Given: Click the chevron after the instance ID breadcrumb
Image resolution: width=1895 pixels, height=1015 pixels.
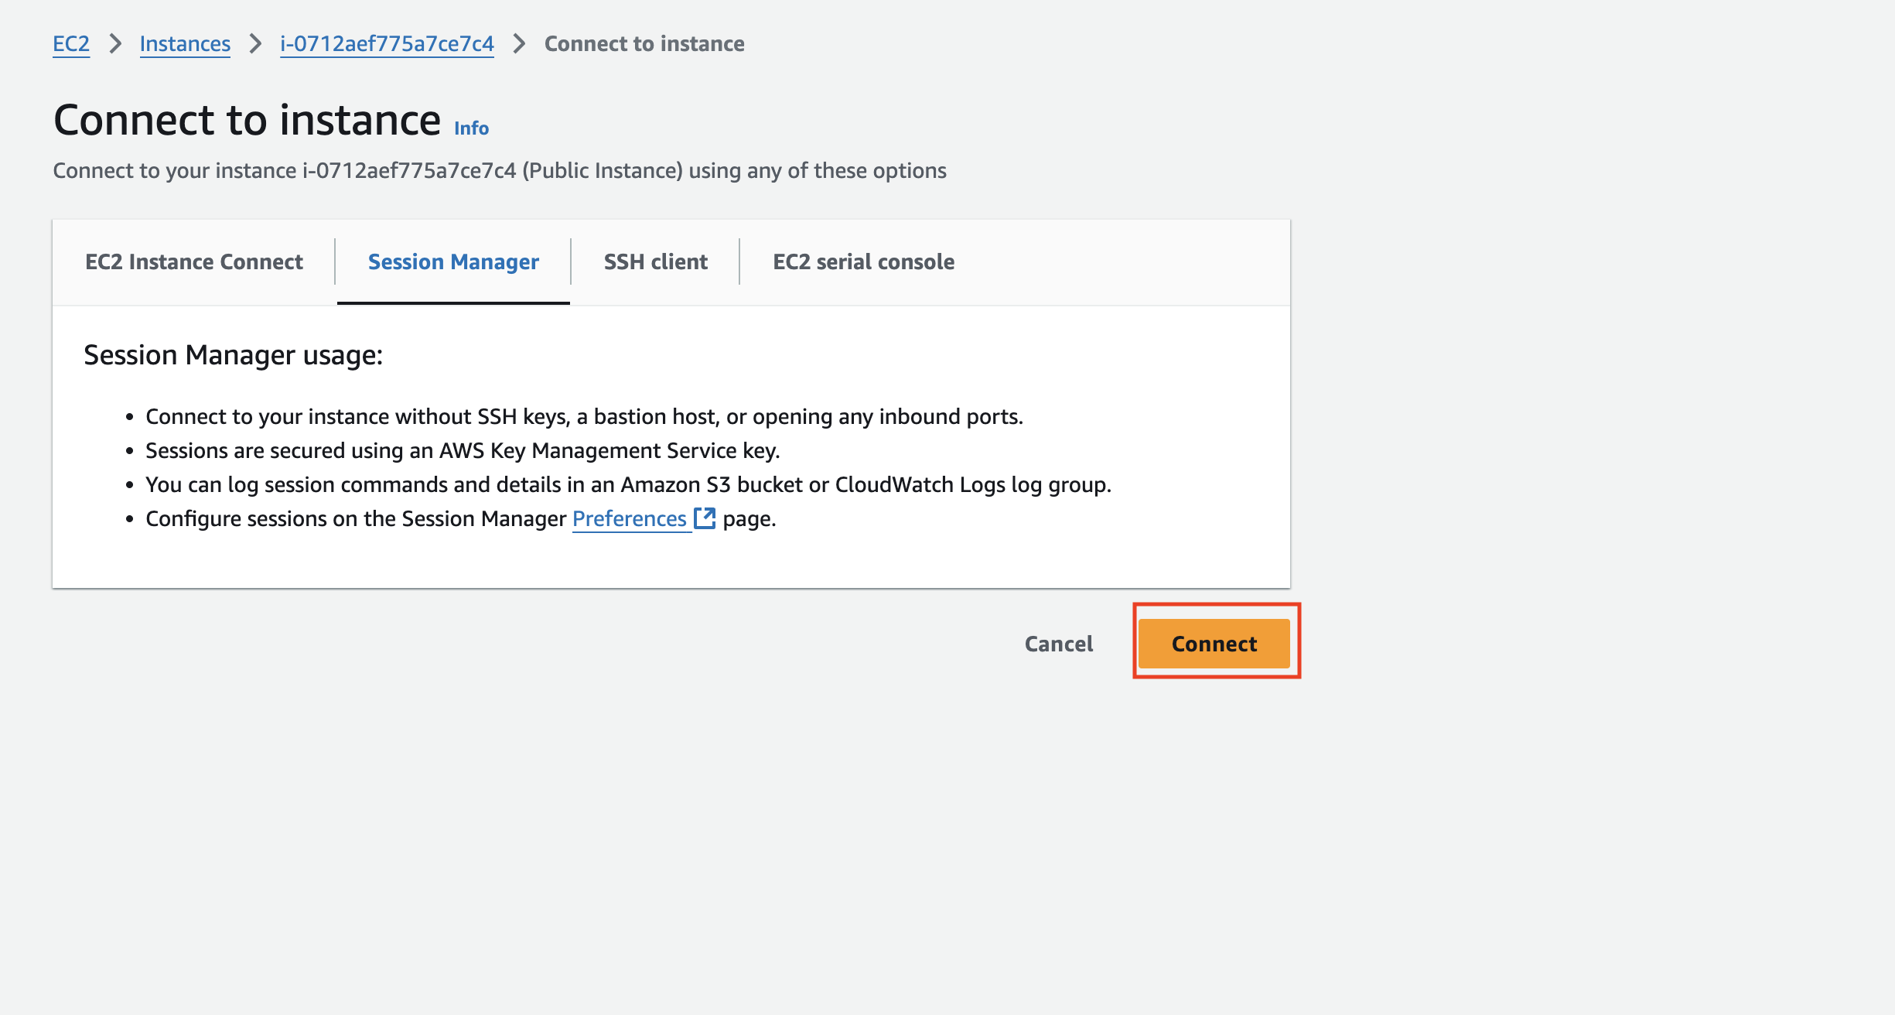Looking at the screenshot, I should (519, 44).
